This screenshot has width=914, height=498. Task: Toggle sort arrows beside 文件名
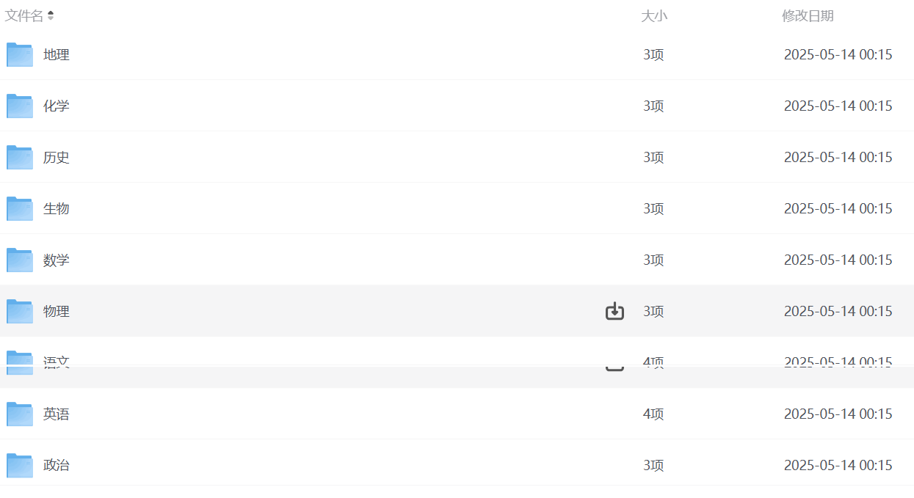pos(51,15)
